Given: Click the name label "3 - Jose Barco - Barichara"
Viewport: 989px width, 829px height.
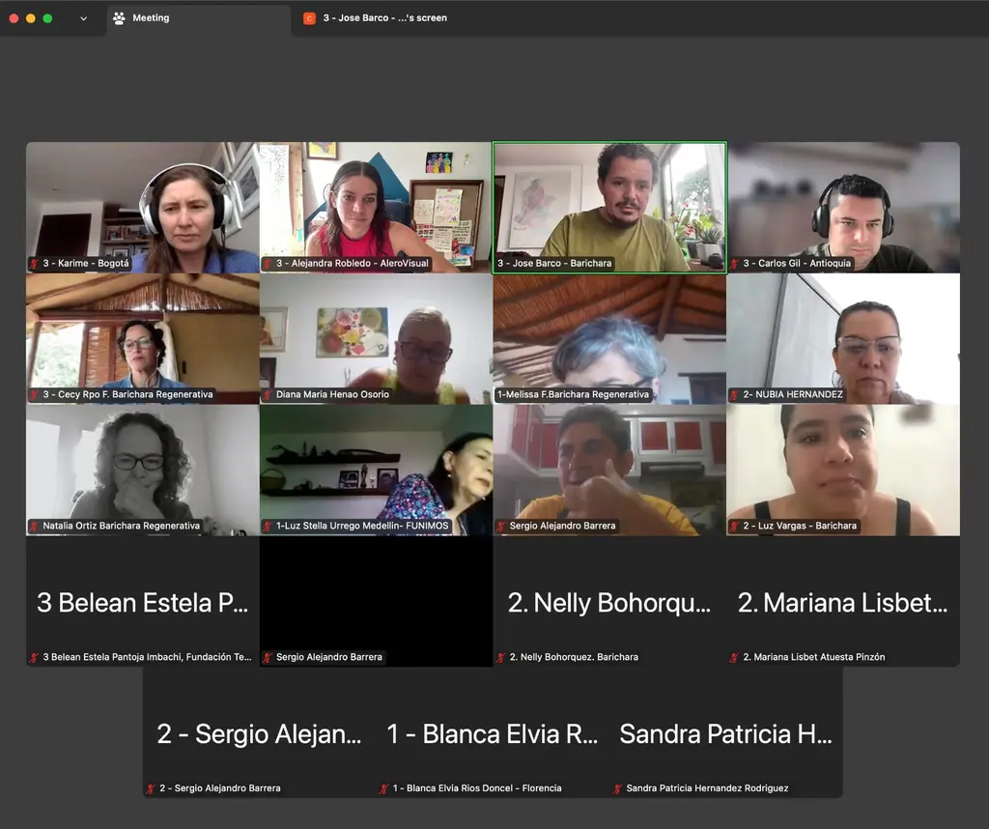Looking at the screenshot, I should point(554,263).
